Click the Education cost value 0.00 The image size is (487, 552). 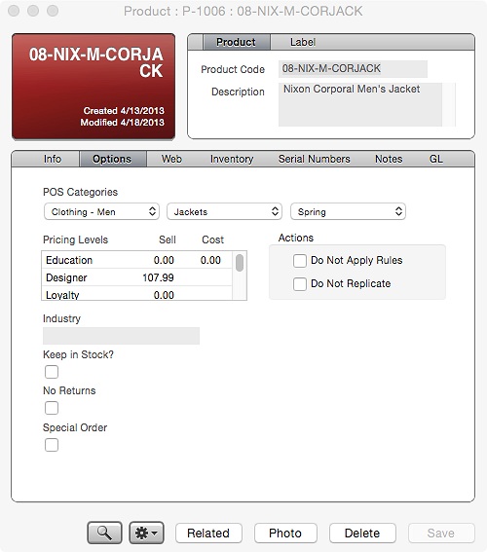point(210,260)
